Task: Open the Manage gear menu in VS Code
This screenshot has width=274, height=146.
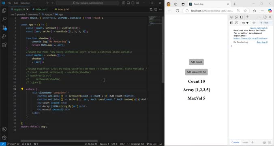Action: tap(4, 137)
